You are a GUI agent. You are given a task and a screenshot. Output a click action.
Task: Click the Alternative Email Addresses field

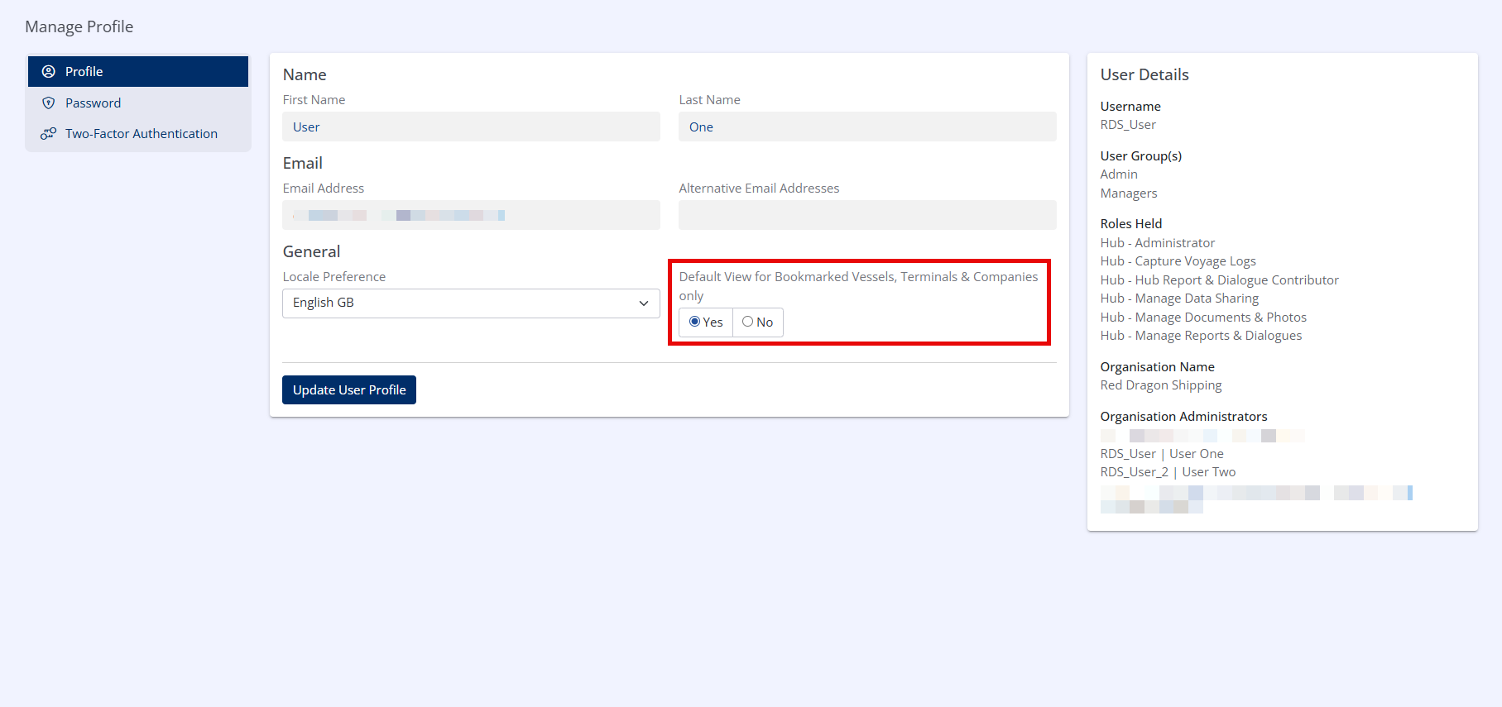pyautogui.click(x=867, y=215)
